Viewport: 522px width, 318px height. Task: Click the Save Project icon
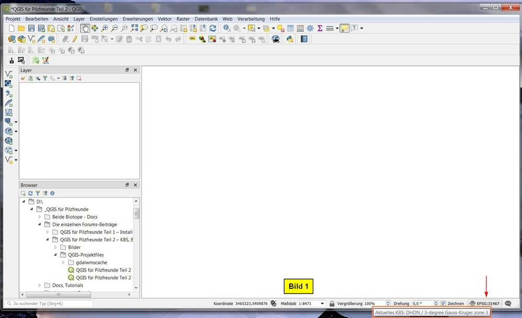pos(31,28)
